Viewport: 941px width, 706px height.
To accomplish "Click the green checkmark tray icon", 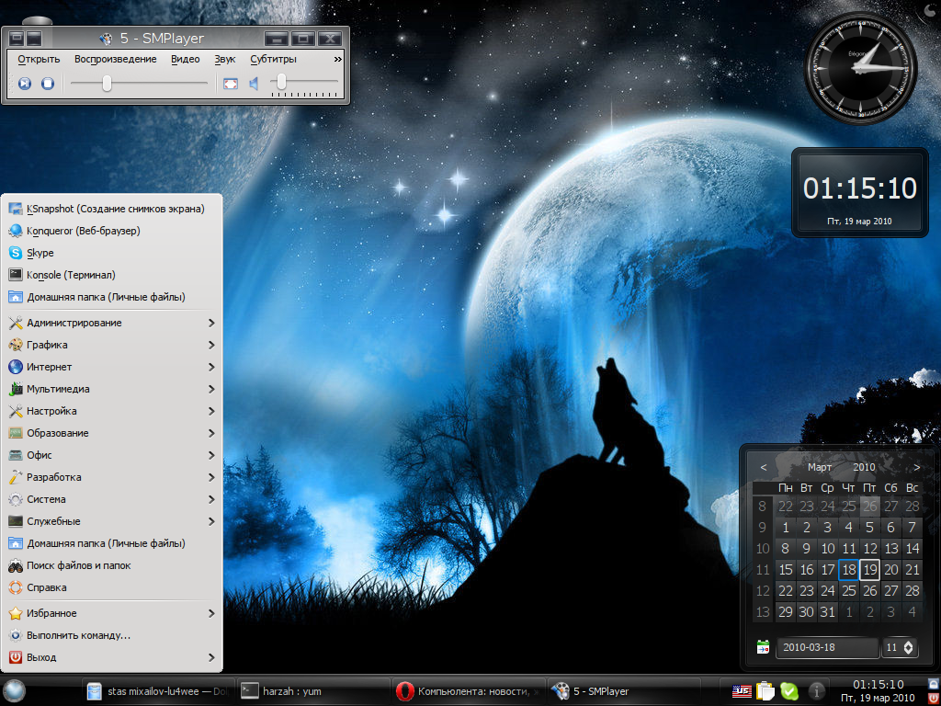I will 789,691.
